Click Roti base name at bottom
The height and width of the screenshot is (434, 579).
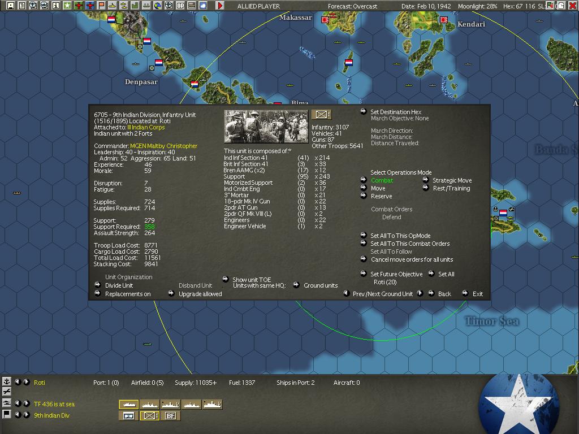pos(39,383)
